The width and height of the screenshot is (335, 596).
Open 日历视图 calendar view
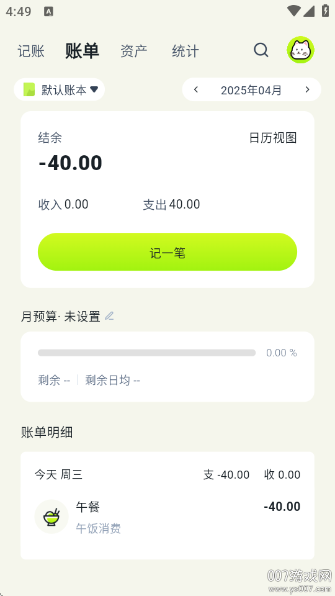[273, 138]
